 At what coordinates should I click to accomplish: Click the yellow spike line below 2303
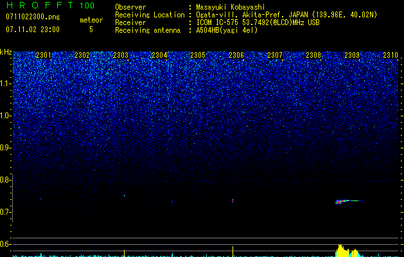pos(125,253)
